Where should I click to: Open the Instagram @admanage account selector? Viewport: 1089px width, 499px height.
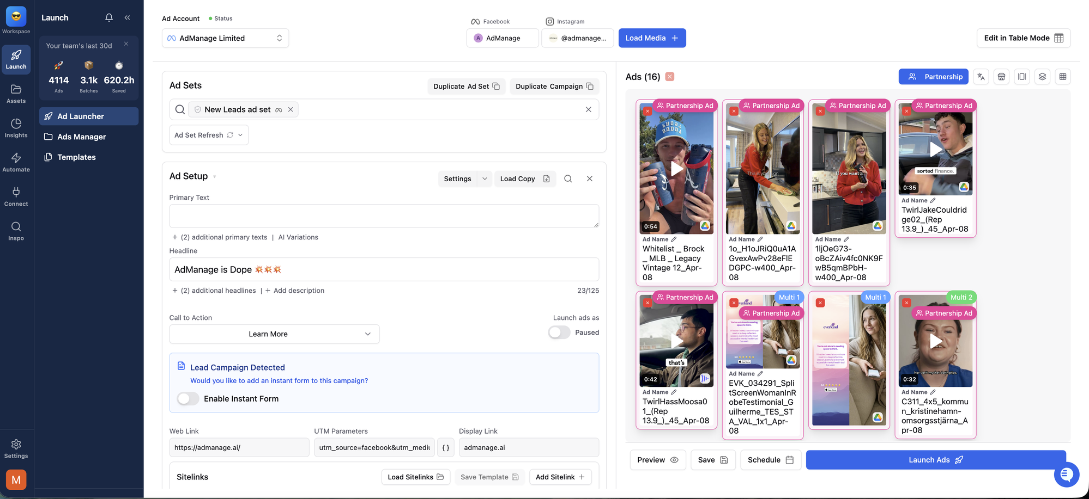(x=578, y=38)
